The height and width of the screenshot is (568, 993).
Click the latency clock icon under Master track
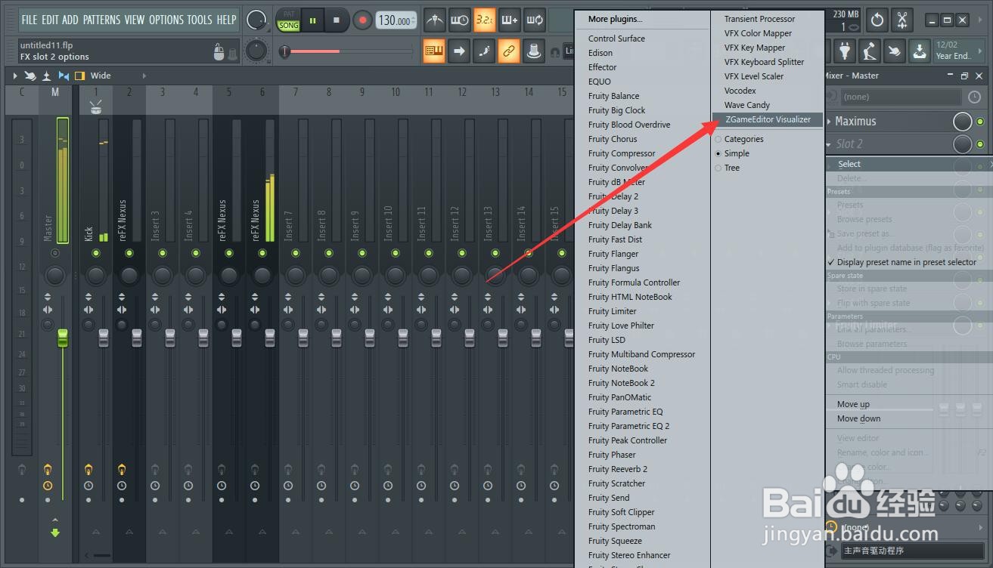[48, 486]
